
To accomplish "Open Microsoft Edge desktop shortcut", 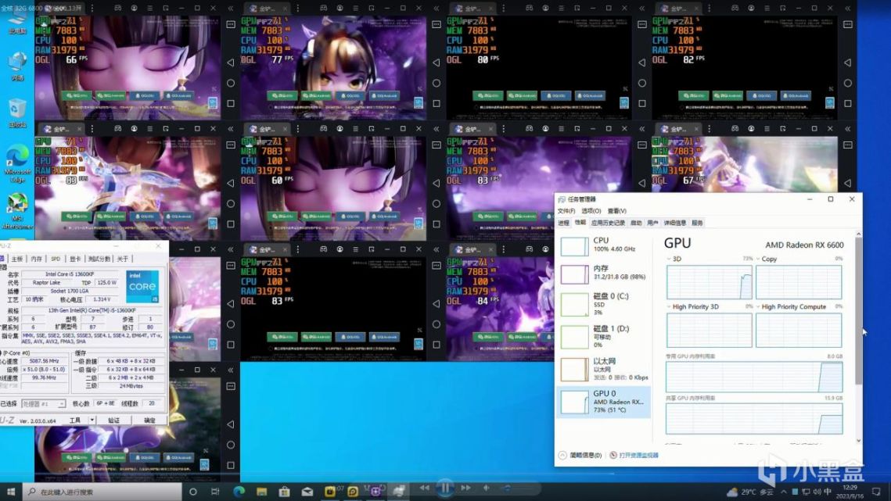I will 17,164.
